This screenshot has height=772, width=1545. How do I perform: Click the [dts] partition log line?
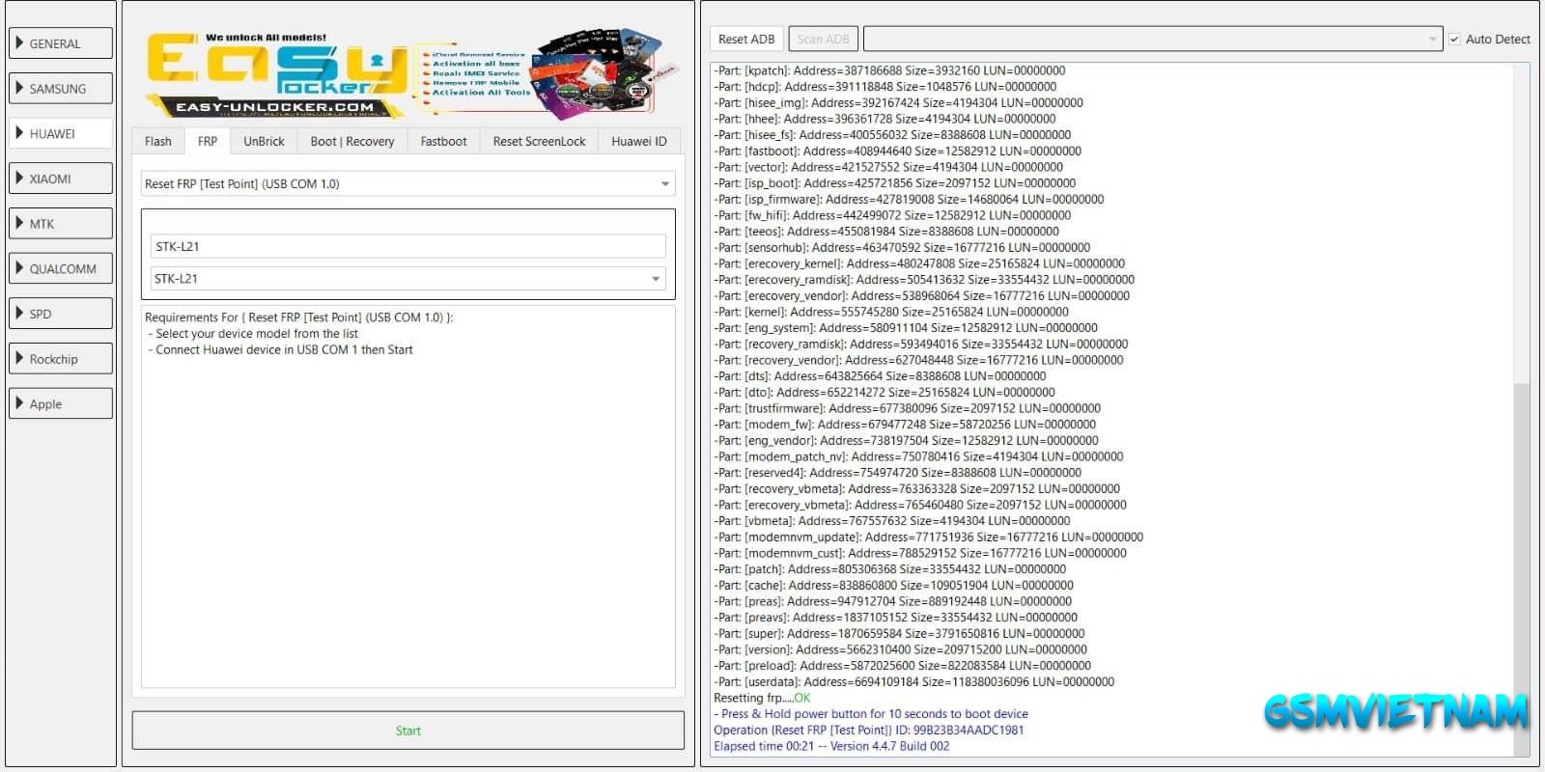pos(880,375)
